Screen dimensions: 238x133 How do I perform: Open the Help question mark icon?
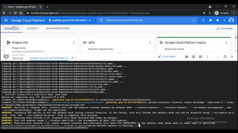tap(210, 20)
